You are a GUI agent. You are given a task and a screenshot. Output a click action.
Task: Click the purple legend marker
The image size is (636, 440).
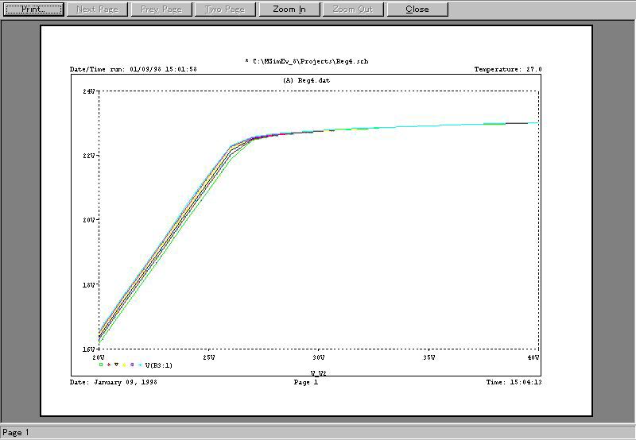point(132,365)
